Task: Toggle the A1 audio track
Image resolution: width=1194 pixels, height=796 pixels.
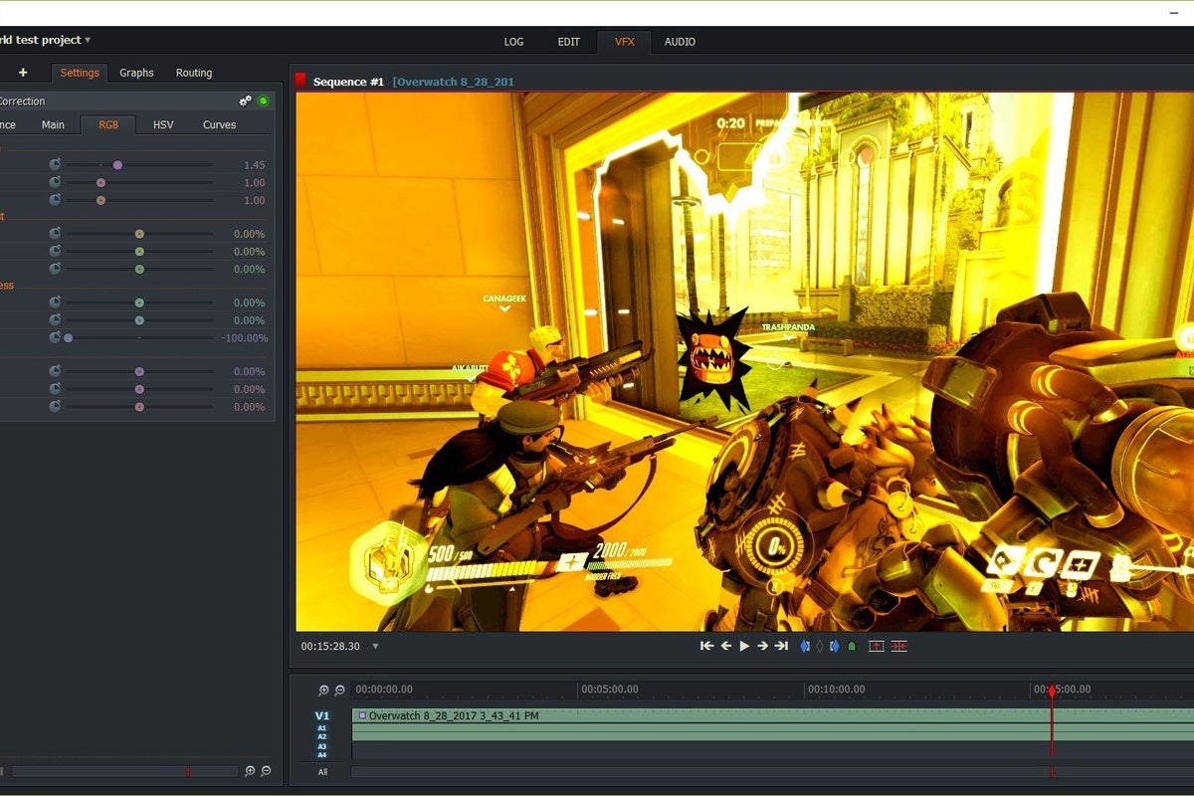Action: [322, 728]
